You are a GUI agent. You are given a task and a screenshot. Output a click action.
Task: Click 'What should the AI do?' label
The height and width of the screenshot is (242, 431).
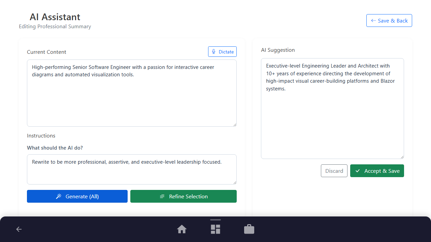(x=55, y=148)
